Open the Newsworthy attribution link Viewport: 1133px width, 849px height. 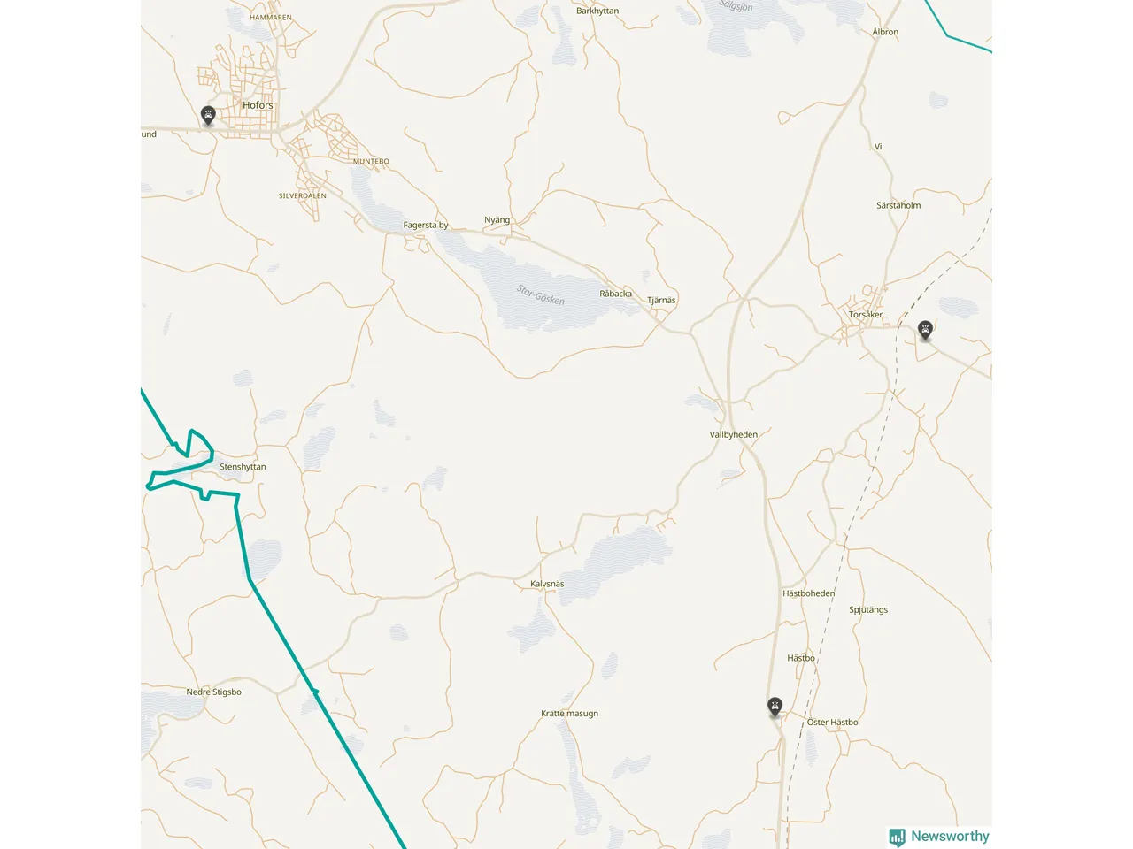point(939,837)
